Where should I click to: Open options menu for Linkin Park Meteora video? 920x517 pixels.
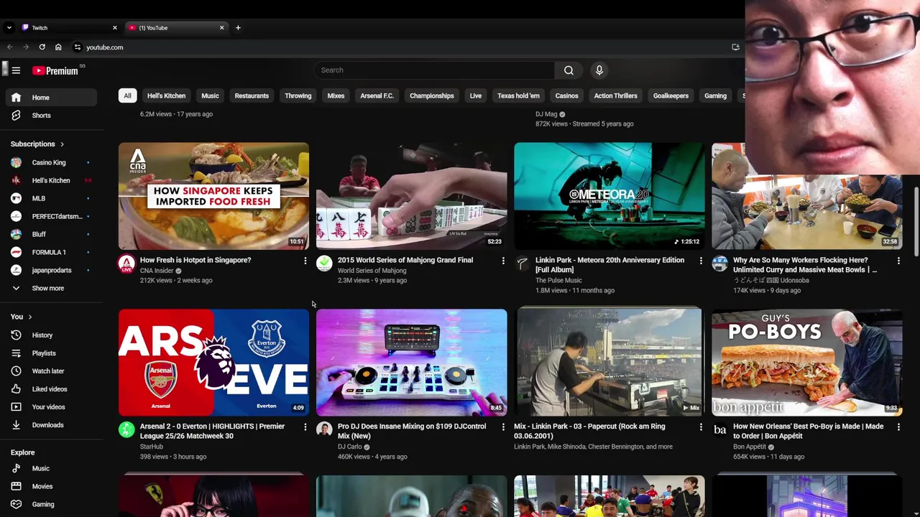(701, 261)
